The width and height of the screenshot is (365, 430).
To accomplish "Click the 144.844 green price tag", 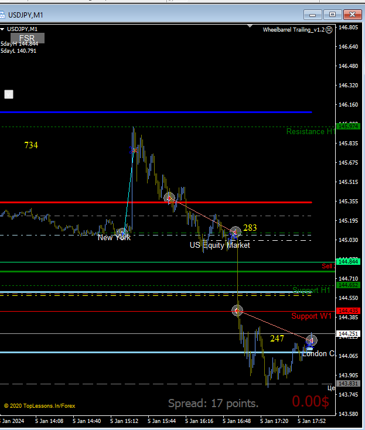I will [348, 262].
